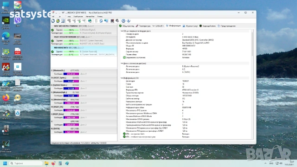Click the fourth disk test toolbar icon

click(x=84, y=21)
